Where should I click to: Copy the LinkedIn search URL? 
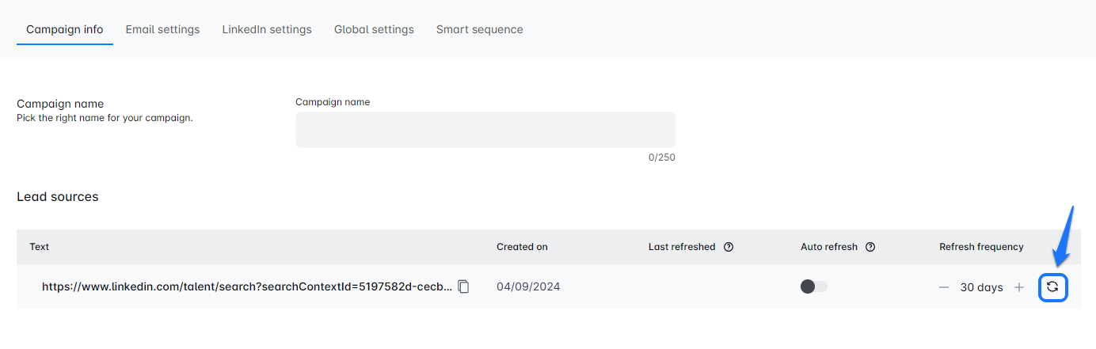coord(464,286)
